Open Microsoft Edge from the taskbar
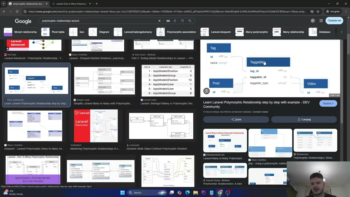The width and height of the screenshot is (350, 197). tap(187, 193)
